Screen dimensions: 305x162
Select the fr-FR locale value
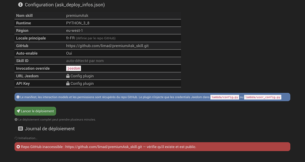coord(70,38)
